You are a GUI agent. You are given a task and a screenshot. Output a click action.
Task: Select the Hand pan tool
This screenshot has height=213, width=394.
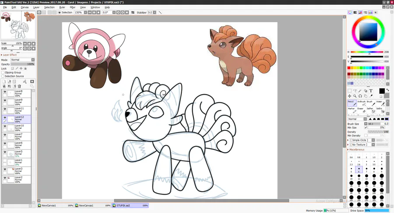pos(366,96)
